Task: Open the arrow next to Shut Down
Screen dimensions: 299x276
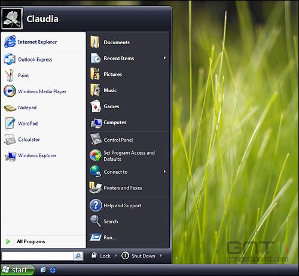Action: (161, 255)
